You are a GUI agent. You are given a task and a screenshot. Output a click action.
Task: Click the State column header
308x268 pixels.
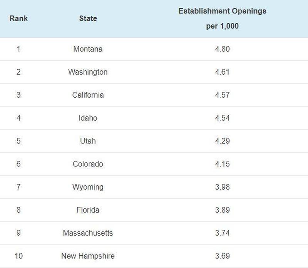(x=88, y=18)
